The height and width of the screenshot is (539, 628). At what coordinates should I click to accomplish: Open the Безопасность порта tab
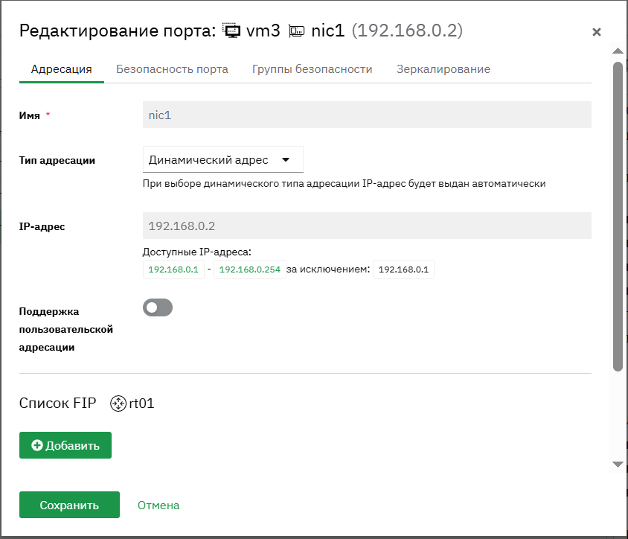point(172,69)
